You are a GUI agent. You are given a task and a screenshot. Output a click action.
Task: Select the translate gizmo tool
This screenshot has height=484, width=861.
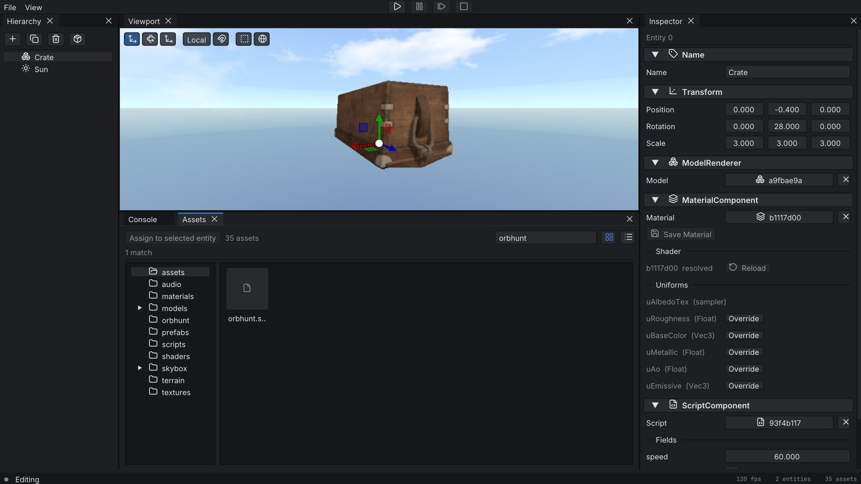click(x=132, y=39)
